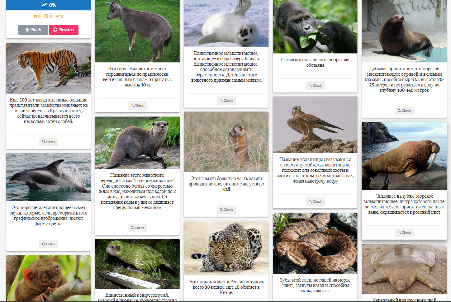The width and height of the screenshot is (451, 302).
Task: Check the gorilla card answer
Action: pos(315,85)
